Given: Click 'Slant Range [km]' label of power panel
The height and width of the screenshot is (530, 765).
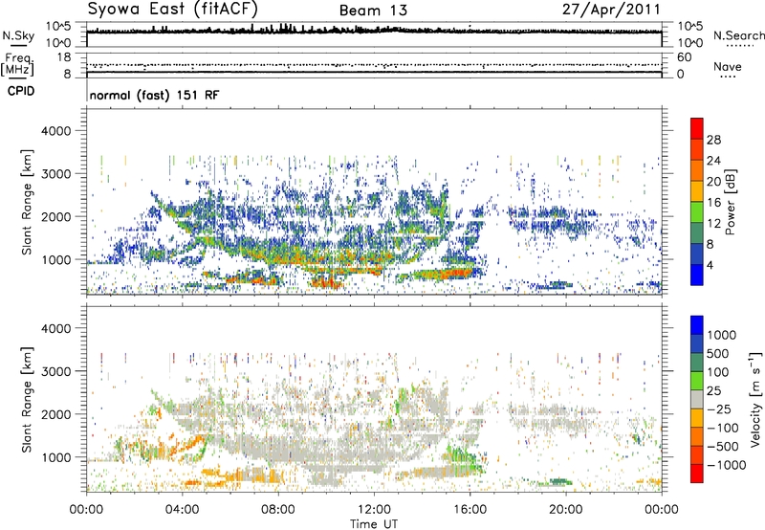Looking at the screenshot, I should tap(27, 202).
